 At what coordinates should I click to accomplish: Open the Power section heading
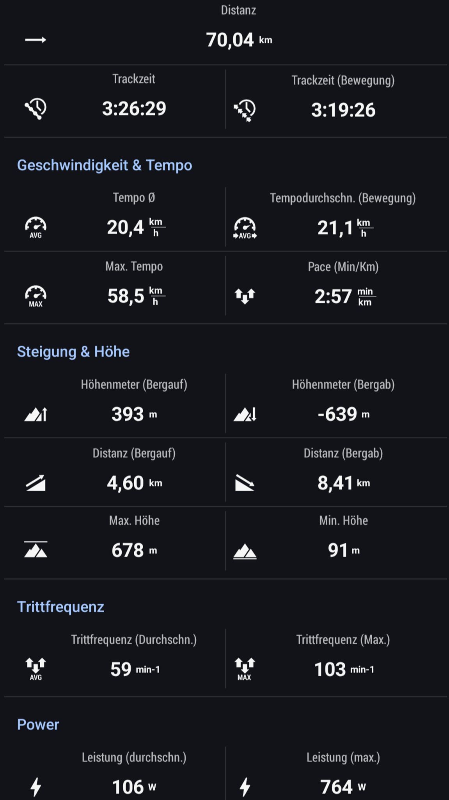tap(38, 725)
